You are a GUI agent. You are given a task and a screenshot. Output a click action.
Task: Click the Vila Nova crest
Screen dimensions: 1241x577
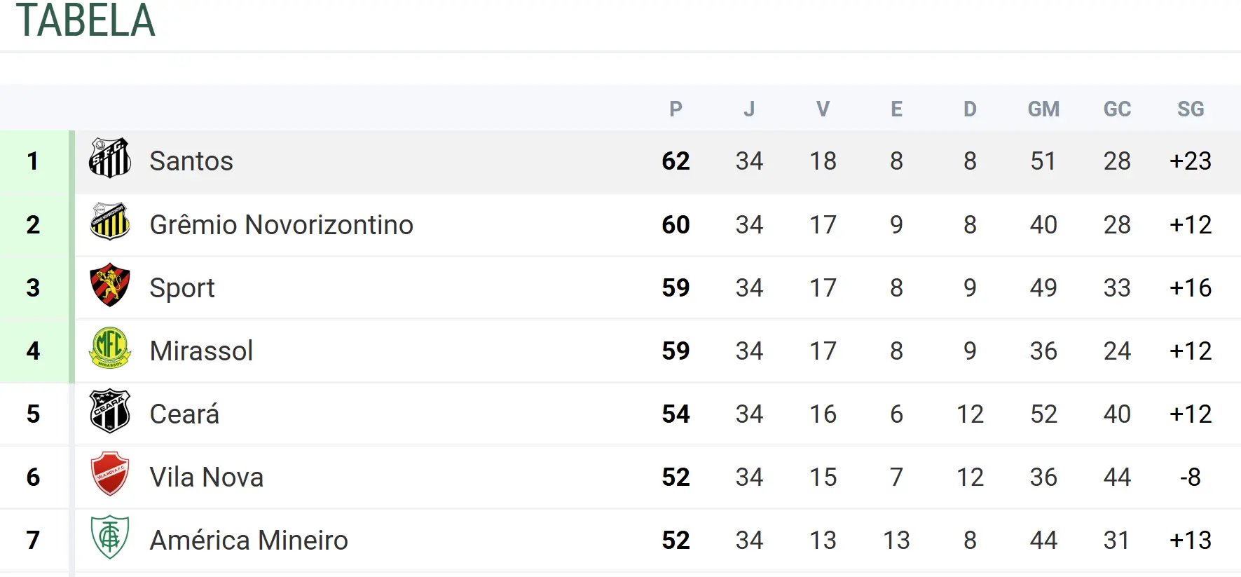pyautogui.click(x=110, y=475)
